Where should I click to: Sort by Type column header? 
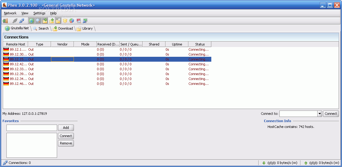[x=39, y=44]
